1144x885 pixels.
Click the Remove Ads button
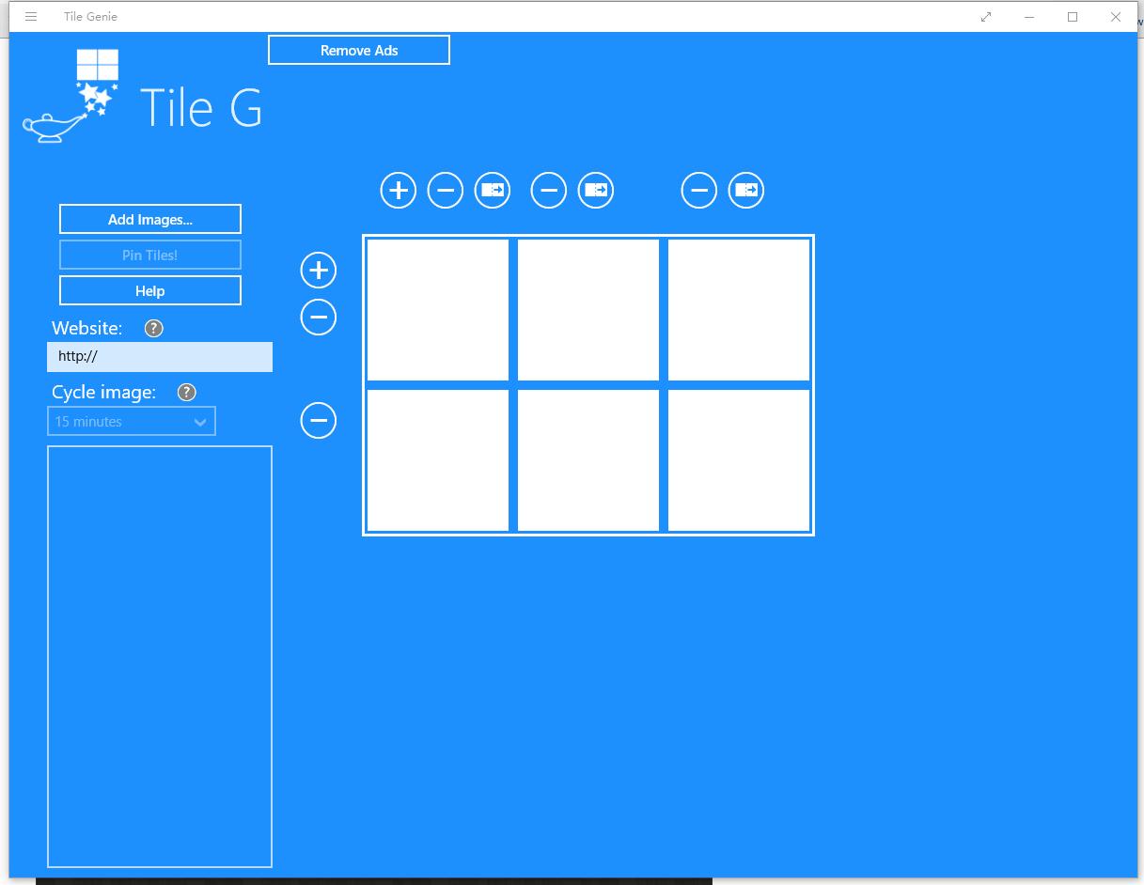coord(358,50)
